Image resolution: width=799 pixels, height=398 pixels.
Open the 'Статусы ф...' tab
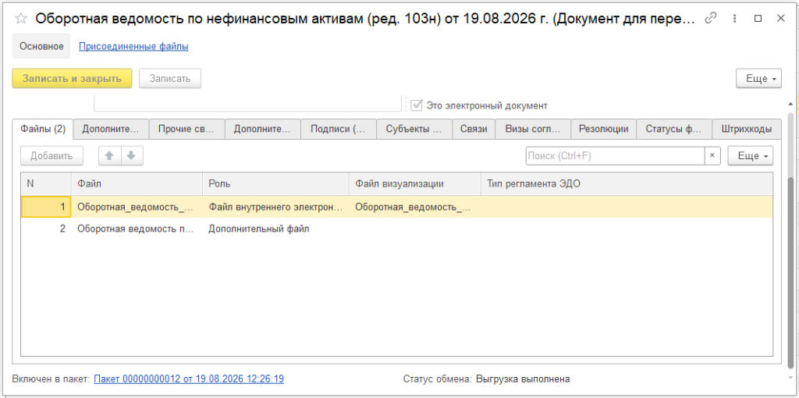tap(673, 129)
